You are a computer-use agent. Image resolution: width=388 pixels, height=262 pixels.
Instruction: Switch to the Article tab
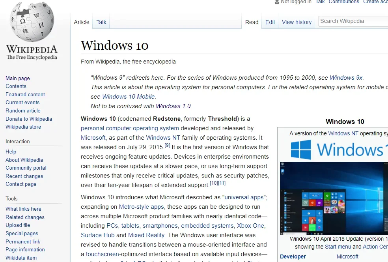[81, 22]
